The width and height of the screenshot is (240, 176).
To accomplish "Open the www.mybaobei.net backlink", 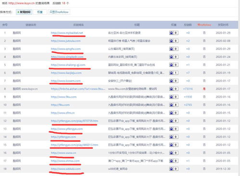I will (67, 33).
